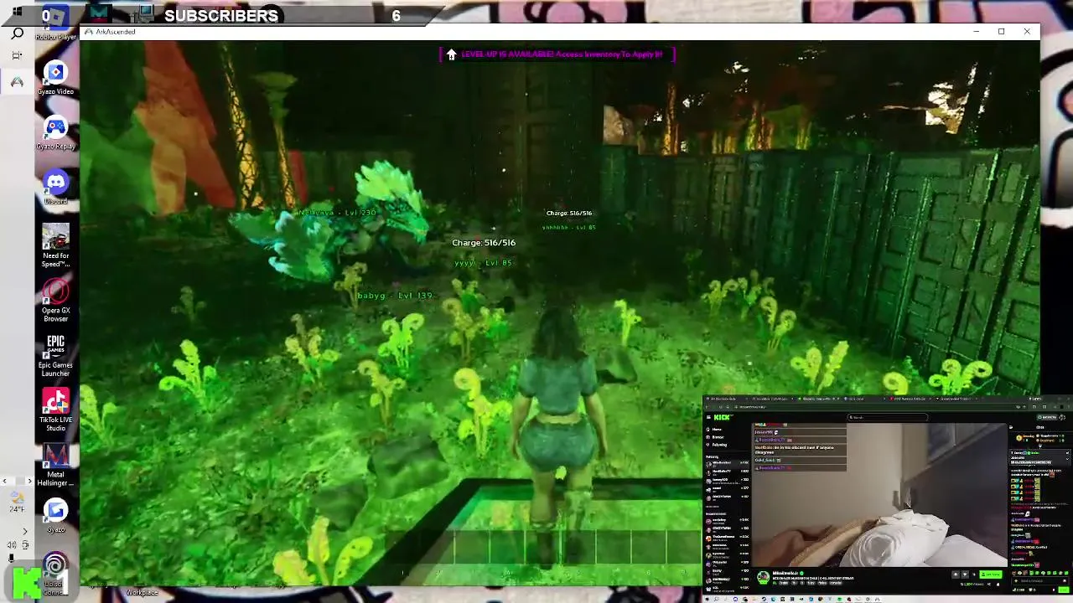Minimize the ArkAscended game window

pyautogui.click(x=976, y=32)
